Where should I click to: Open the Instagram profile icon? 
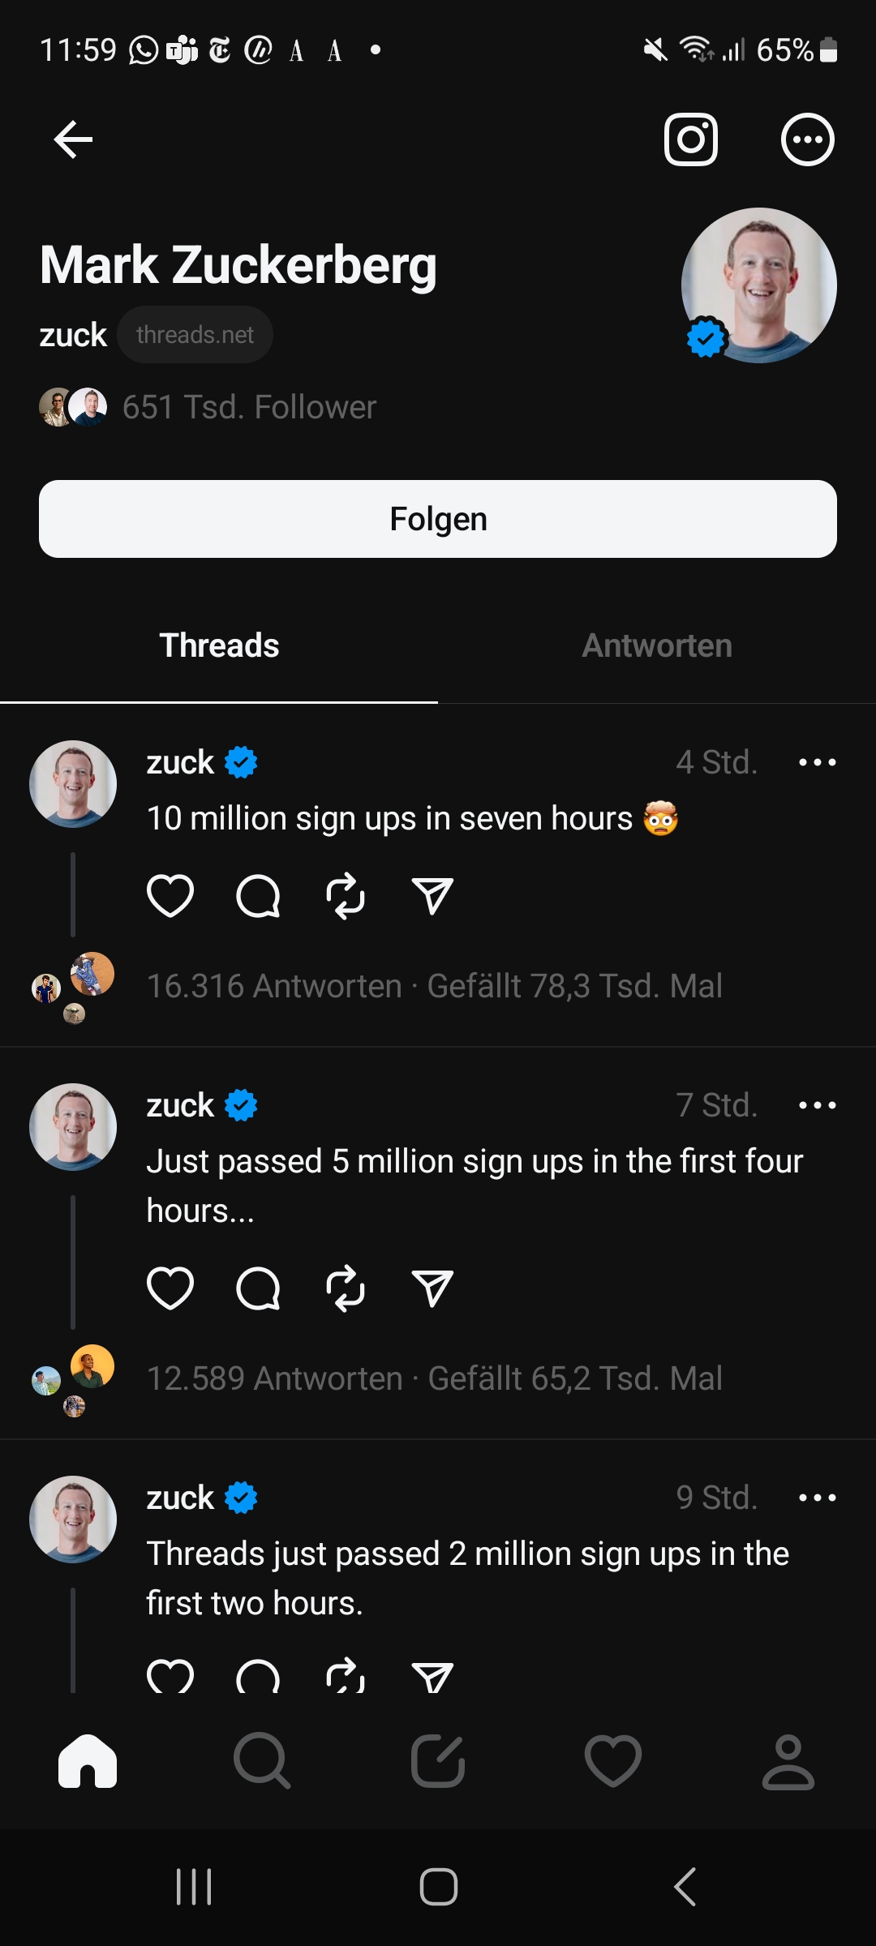pyautogui.click(x=690, y=139)
